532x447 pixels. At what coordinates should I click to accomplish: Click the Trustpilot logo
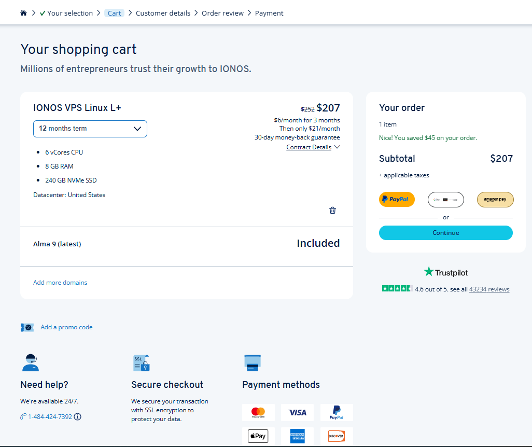(x=445, y=272)
